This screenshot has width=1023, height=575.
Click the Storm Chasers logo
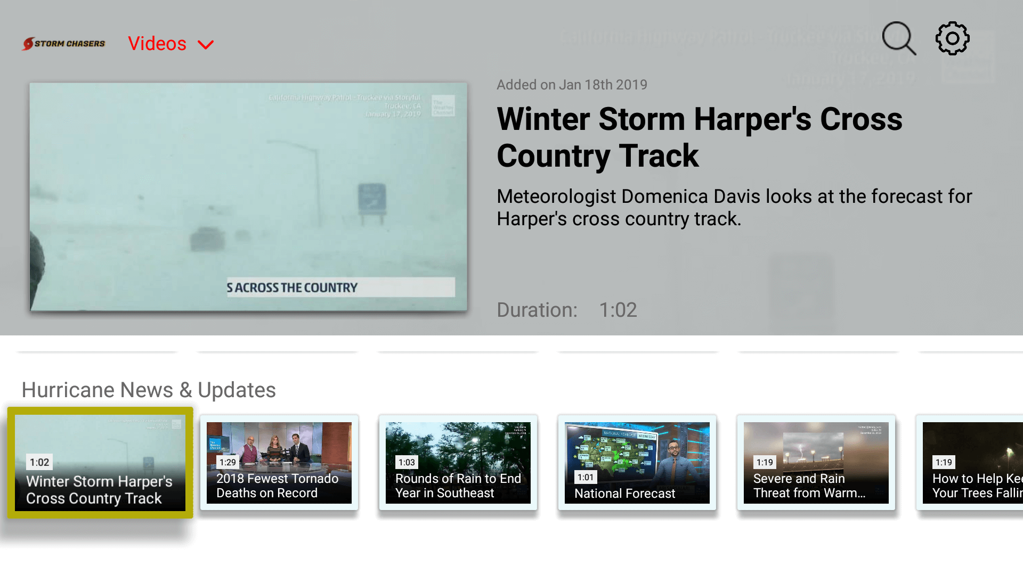[x=63, y=43]
